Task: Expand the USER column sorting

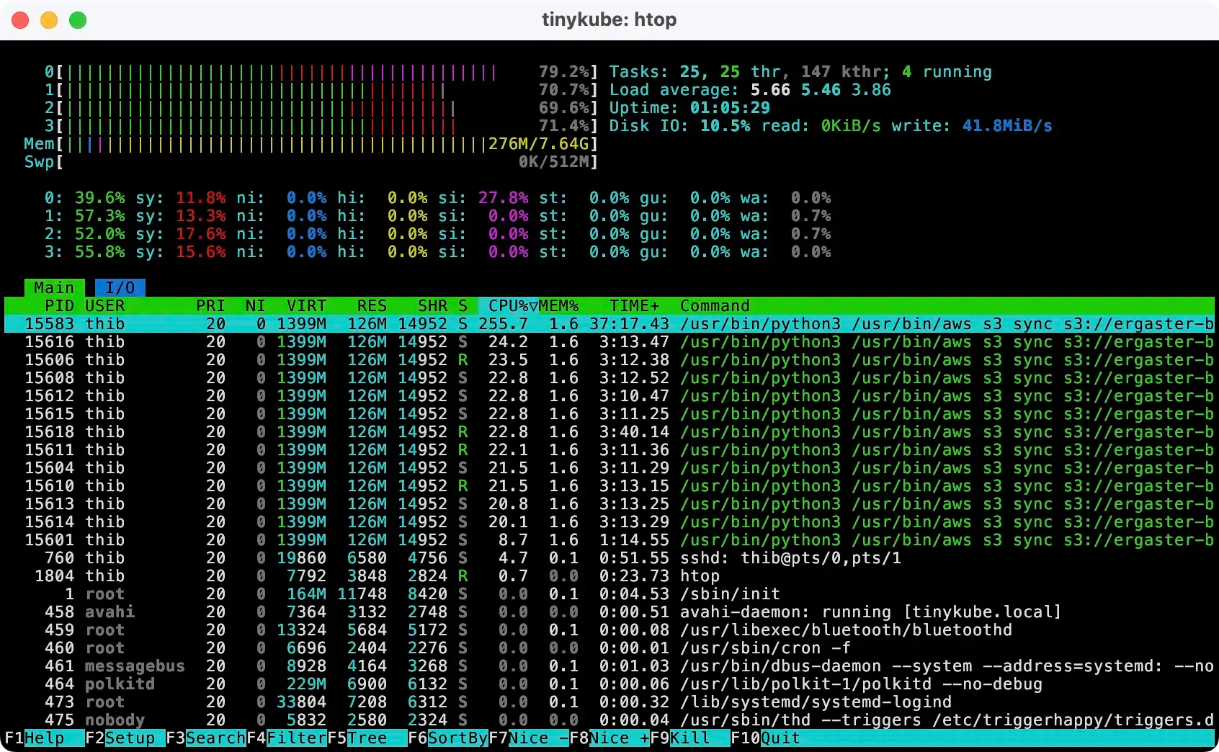Action: coord(104,305)
